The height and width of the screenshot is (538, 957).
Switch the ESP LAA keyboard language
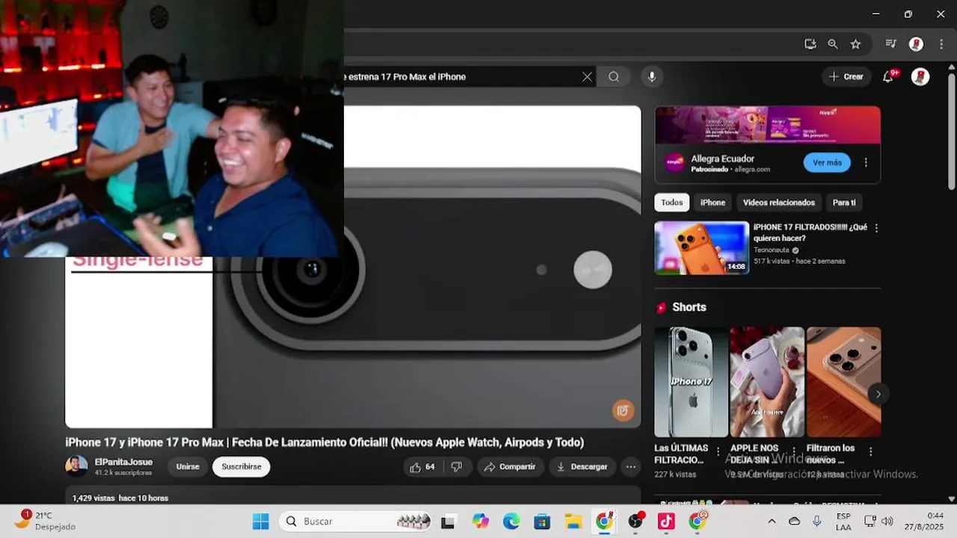(x=843, y=522)
